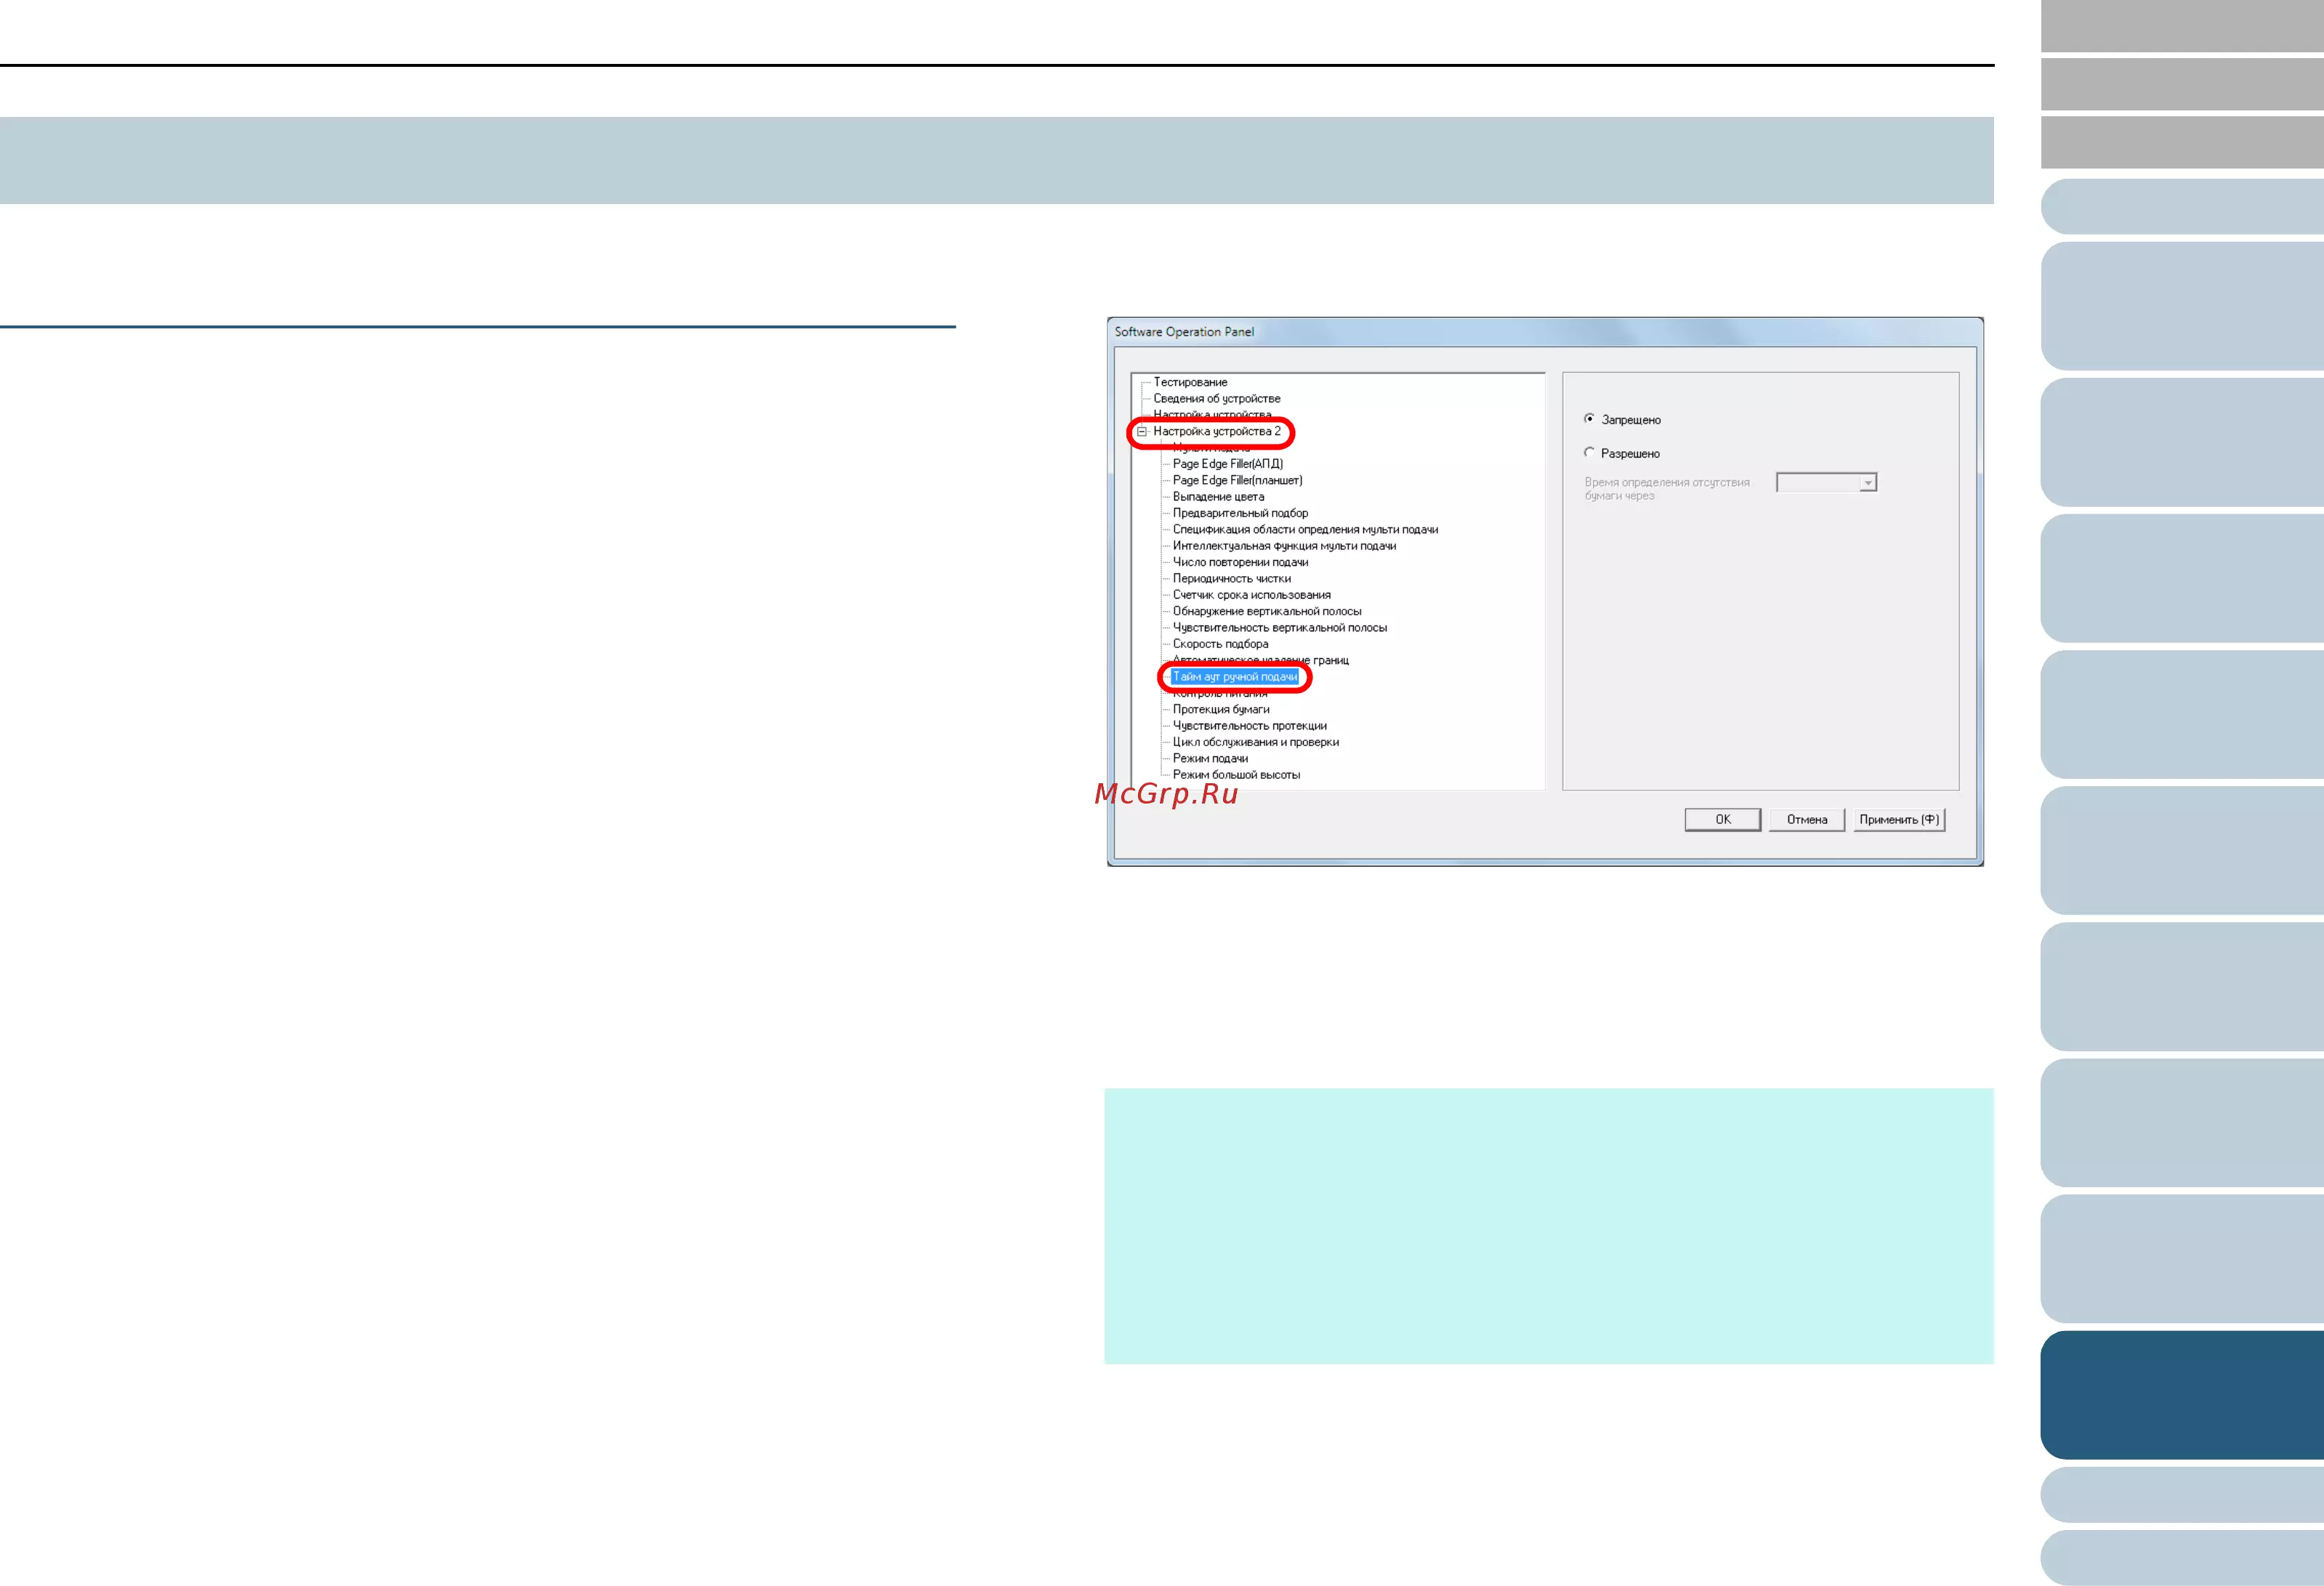Image resolution: width=2324 pixels, height=1586 pixels.
Task: Select the Запрещено radio button
Action: click(1589, 419)
